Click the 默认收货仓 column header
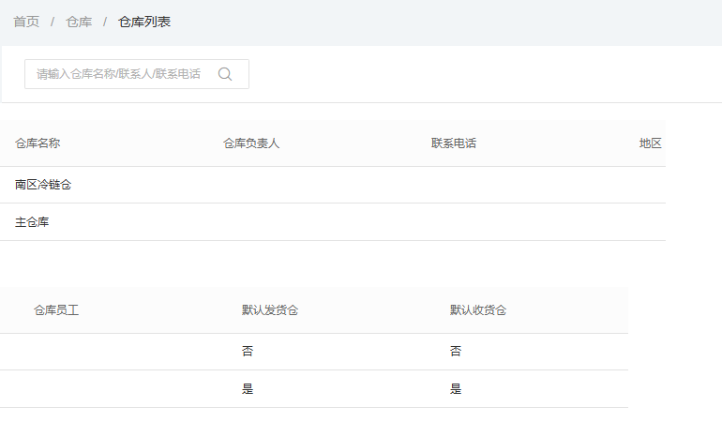722x437 pixels. tap(478, 309)
